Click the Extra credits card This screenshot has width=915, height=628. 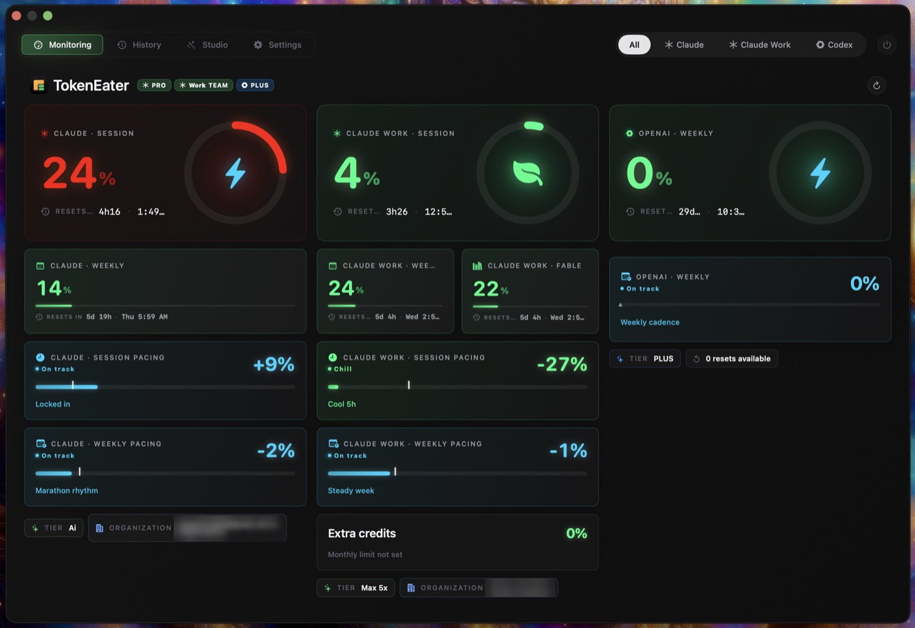457,542
